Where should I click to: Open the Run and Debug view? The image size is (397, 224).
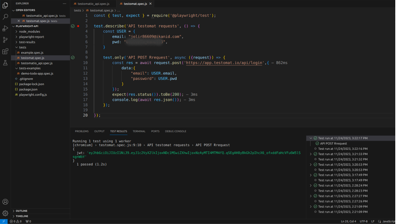coord(5,28)
